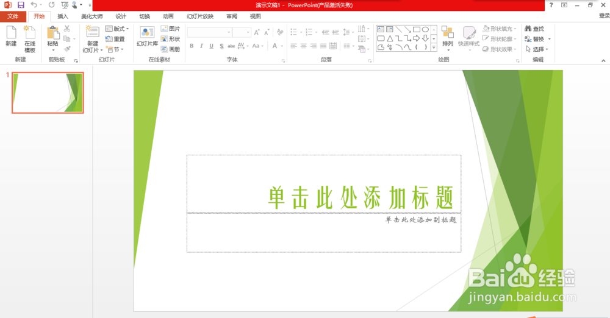The width and height of the screenshot is (610, 318).
Task: Click the Format Painter brush icon
Action: point(67,49)
